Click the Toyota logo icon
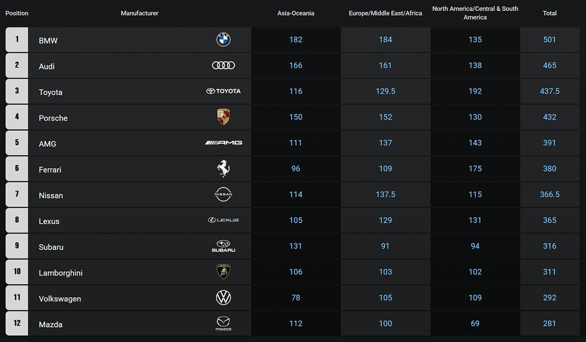 223,91
